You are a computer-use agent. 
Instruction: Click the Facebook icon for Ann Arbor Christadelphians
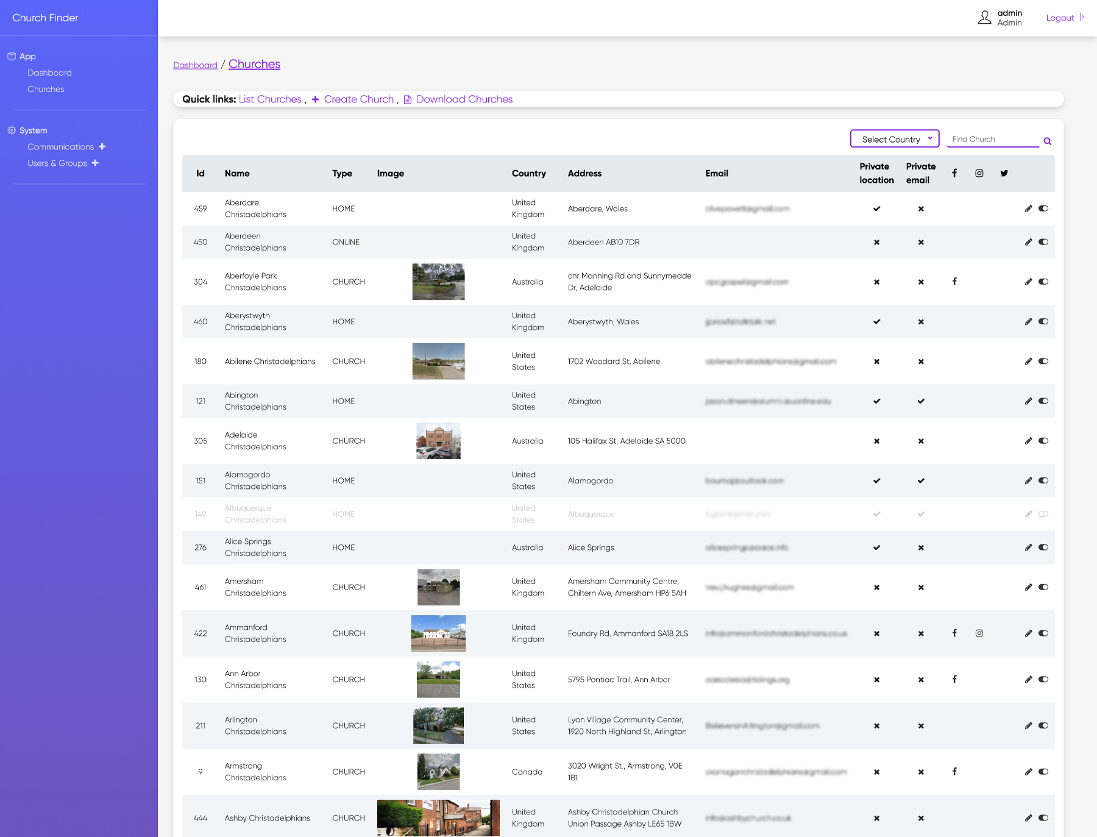[x=954, y=679]
